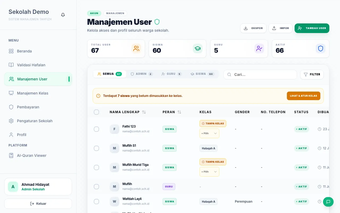Switch to the Semua tab
Screen dimensions: 340x213
(x=109, y=74)
